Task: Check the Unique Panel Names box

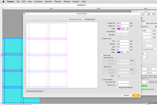Action: coord(117,88)
